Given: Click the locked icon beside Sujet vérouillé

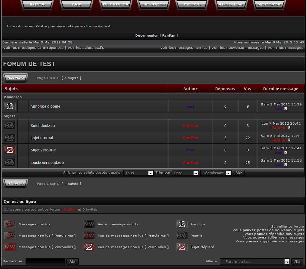Looking at the screenshot, I should [10, 150].
